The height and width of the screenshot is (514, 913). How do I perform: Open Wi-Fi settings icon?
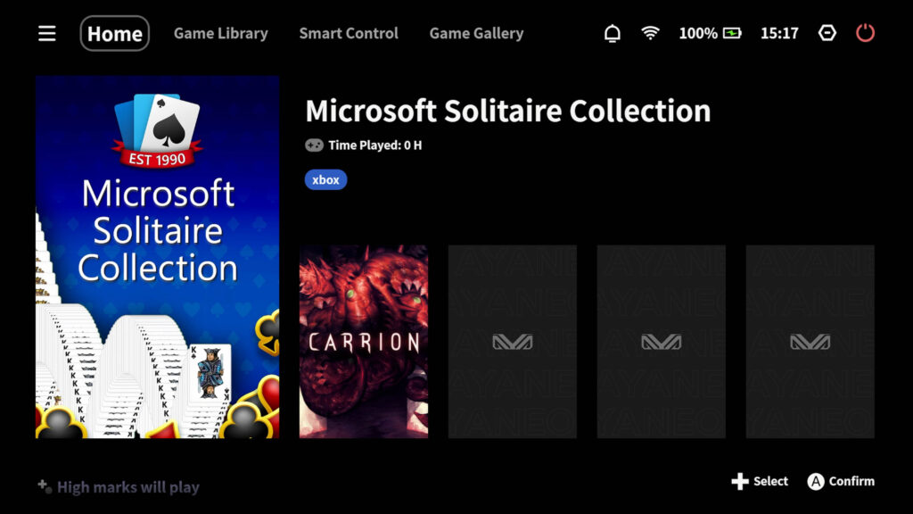650,33
